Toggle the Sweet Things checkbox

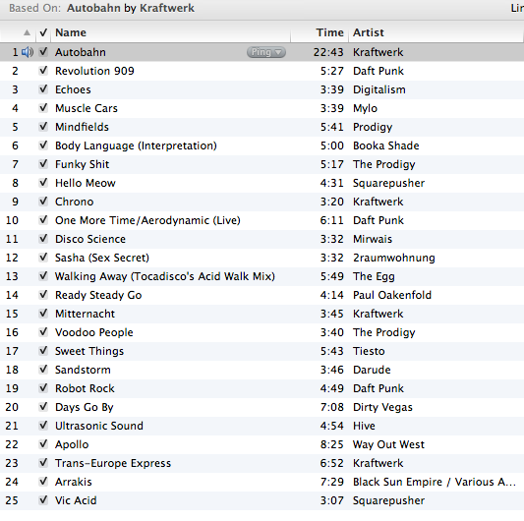pos(43,351)
